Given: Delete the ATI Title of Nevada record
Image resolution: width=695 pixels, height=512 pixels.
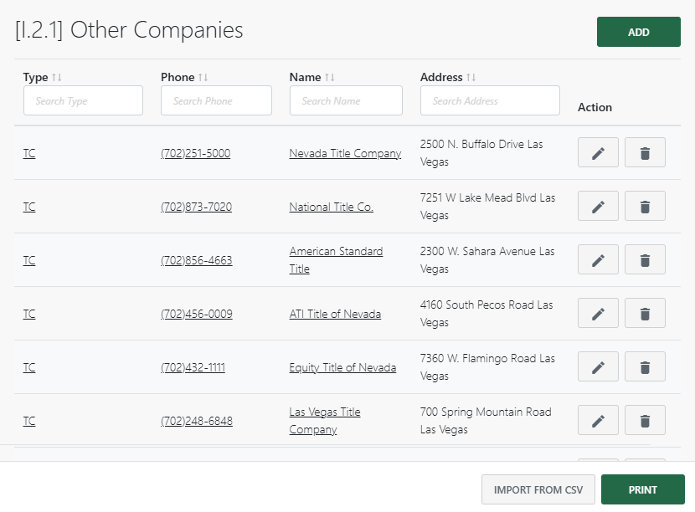Looking at the screenshot, I should pos(644,313).
